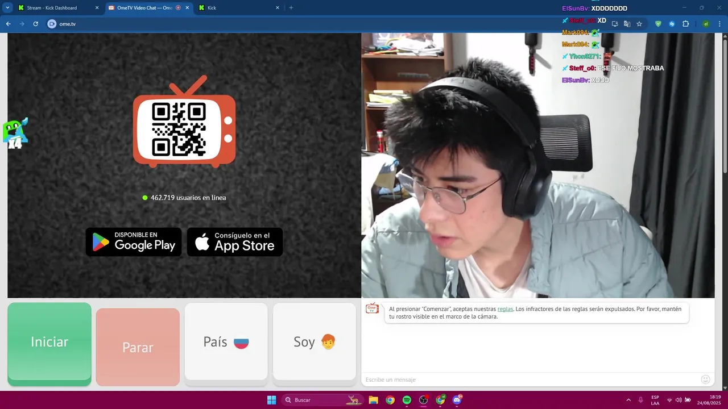Click the taskbar Buscar search box
Screen dimensions: 728x409
coord(322,400)
